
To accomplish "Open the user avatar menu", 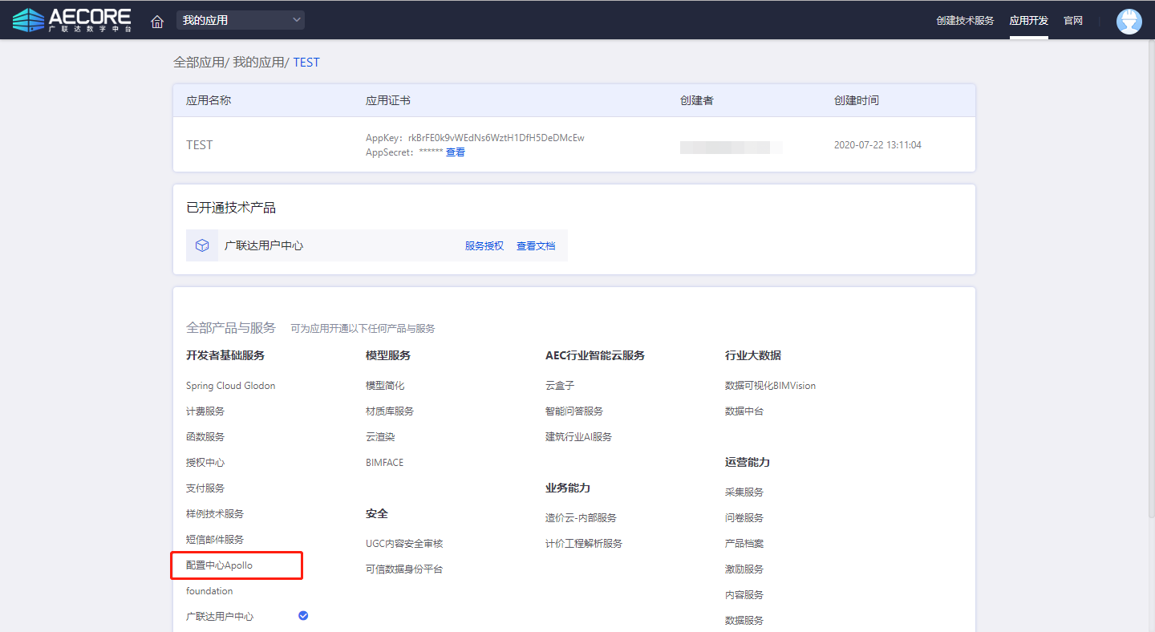I will pos(1129,21).
